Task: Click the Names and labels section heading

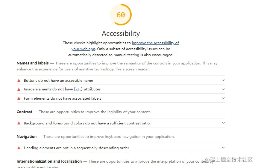Action: tap(33, 63)
